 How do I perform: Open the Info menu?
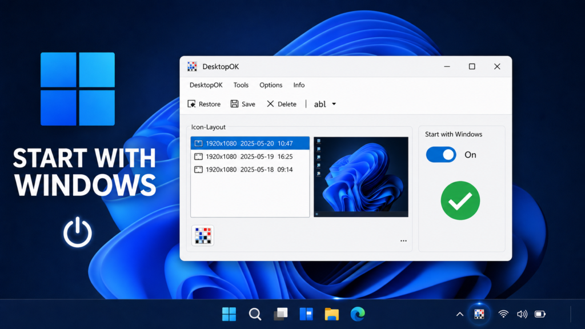(x=299, y=85)
